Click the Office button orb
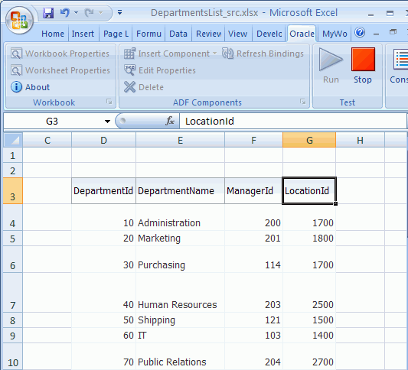Screen dimensions: 408x370 (19, 21)
